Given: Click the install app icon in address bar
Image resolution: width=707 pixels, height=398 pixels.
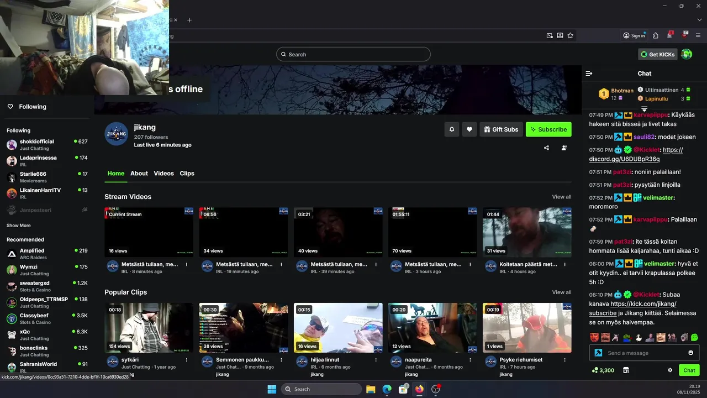Looking at the screenshot, I should [x=560, y=35].
